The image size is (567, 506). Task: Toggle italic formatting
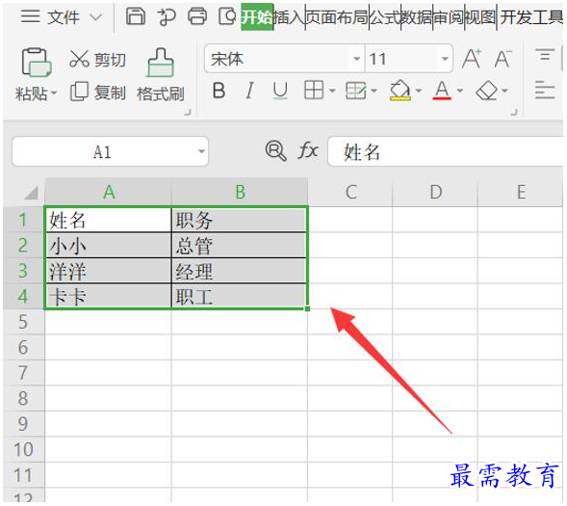[249, 91]
